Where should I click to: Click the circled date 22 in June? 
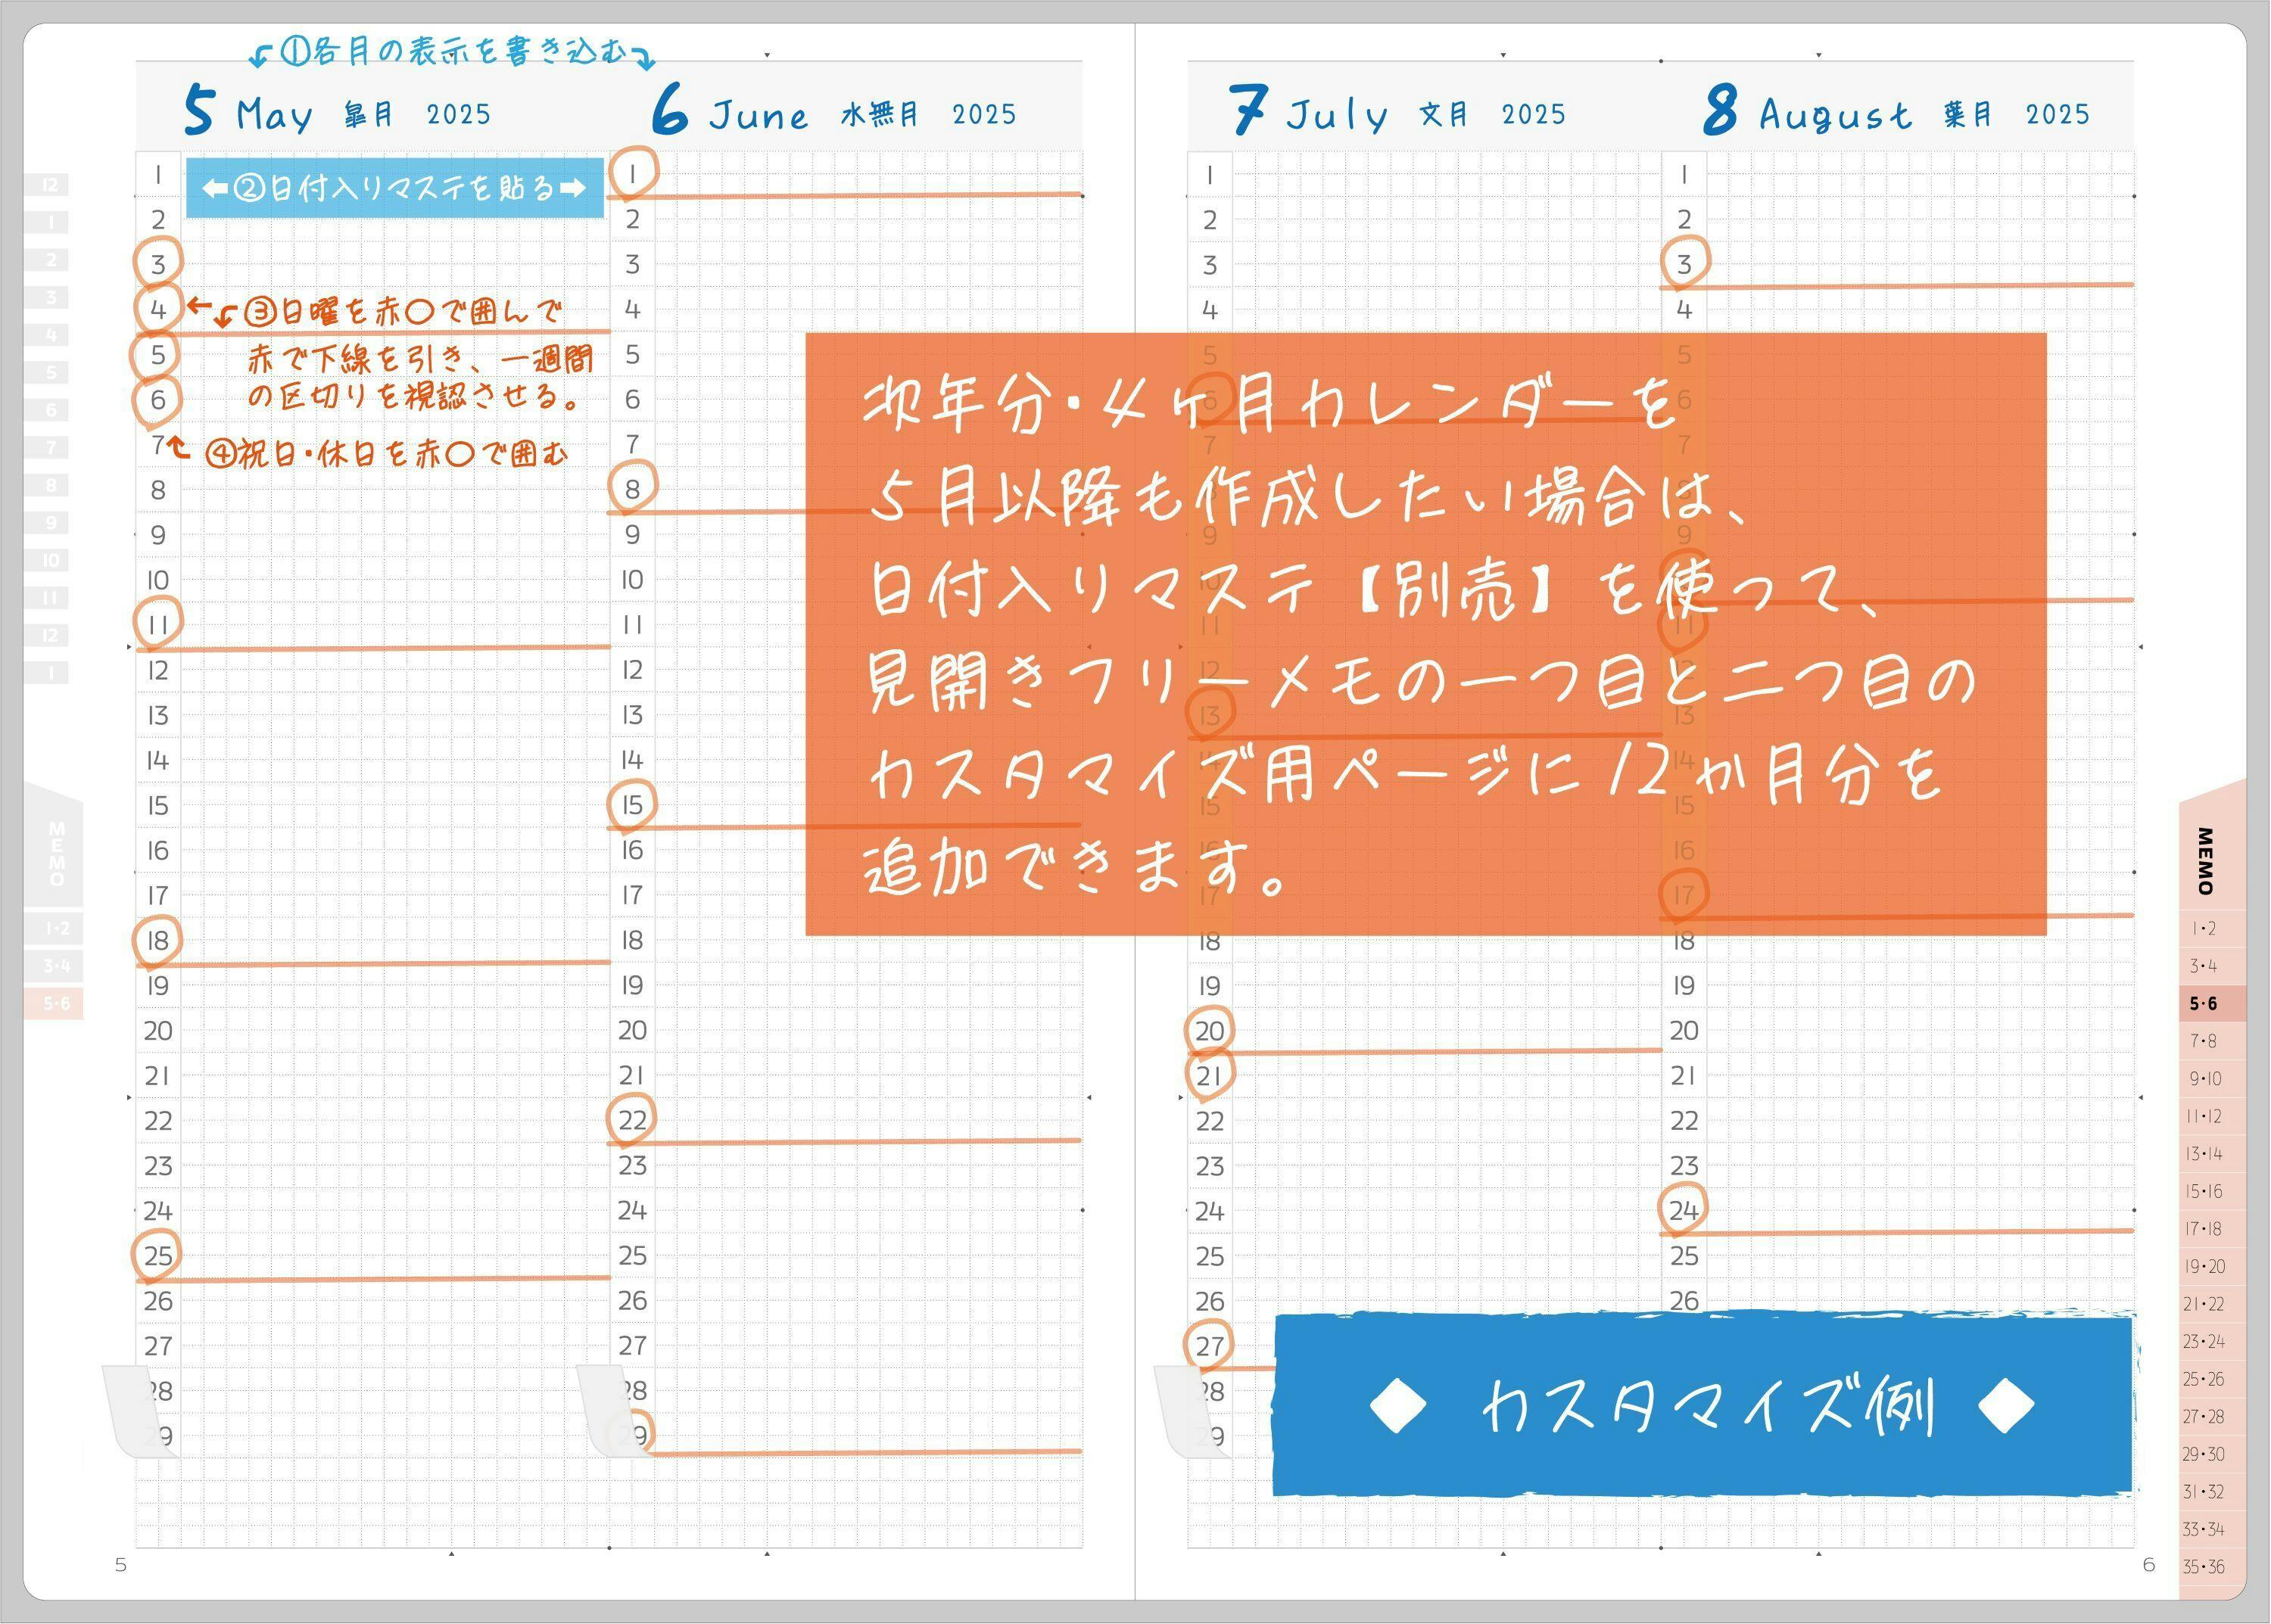pos(632,1120)
